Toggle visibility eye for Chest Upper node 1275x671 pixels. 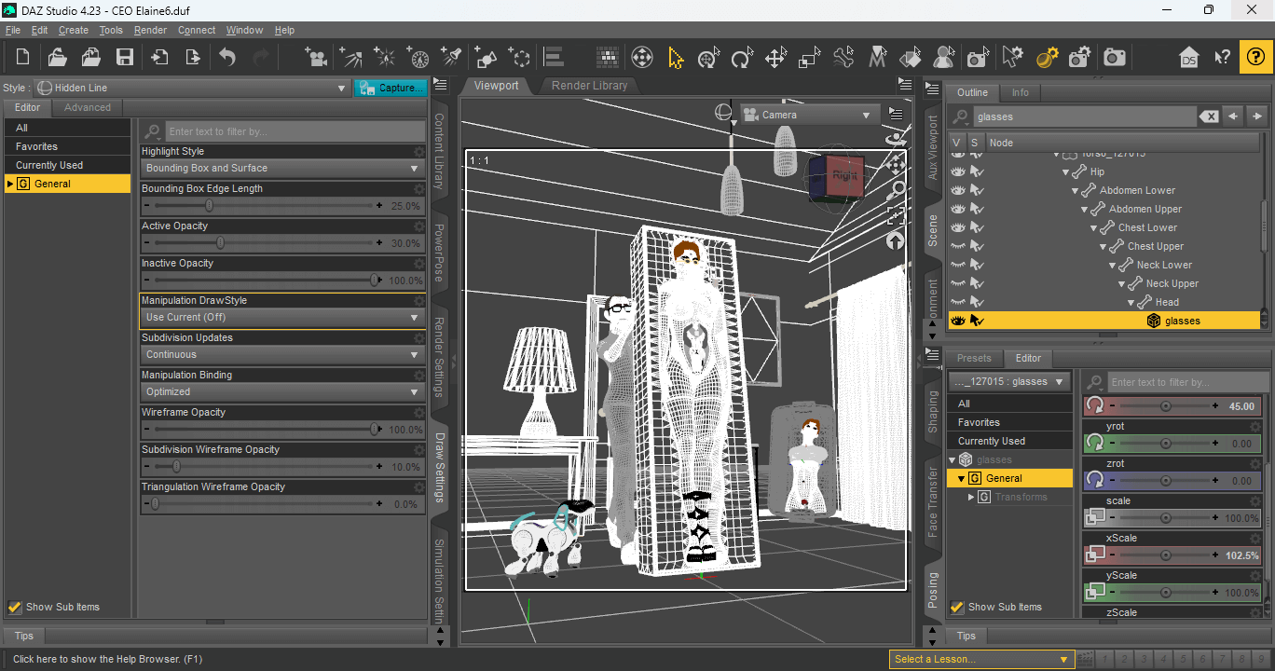(957, 246)
